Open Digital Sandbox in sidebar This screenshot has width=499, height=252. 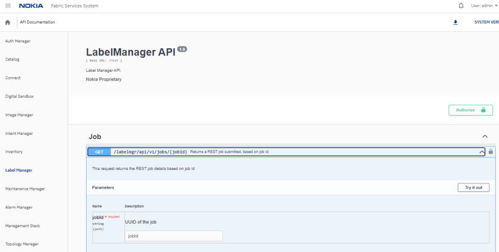tap(19, 96)
